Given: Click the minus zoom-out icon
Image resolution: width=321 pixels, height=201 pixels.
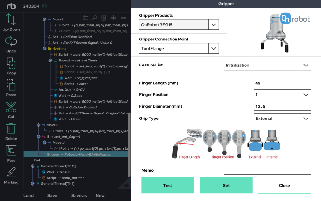Looking at the screenshot, I should (x=123, y=18).
